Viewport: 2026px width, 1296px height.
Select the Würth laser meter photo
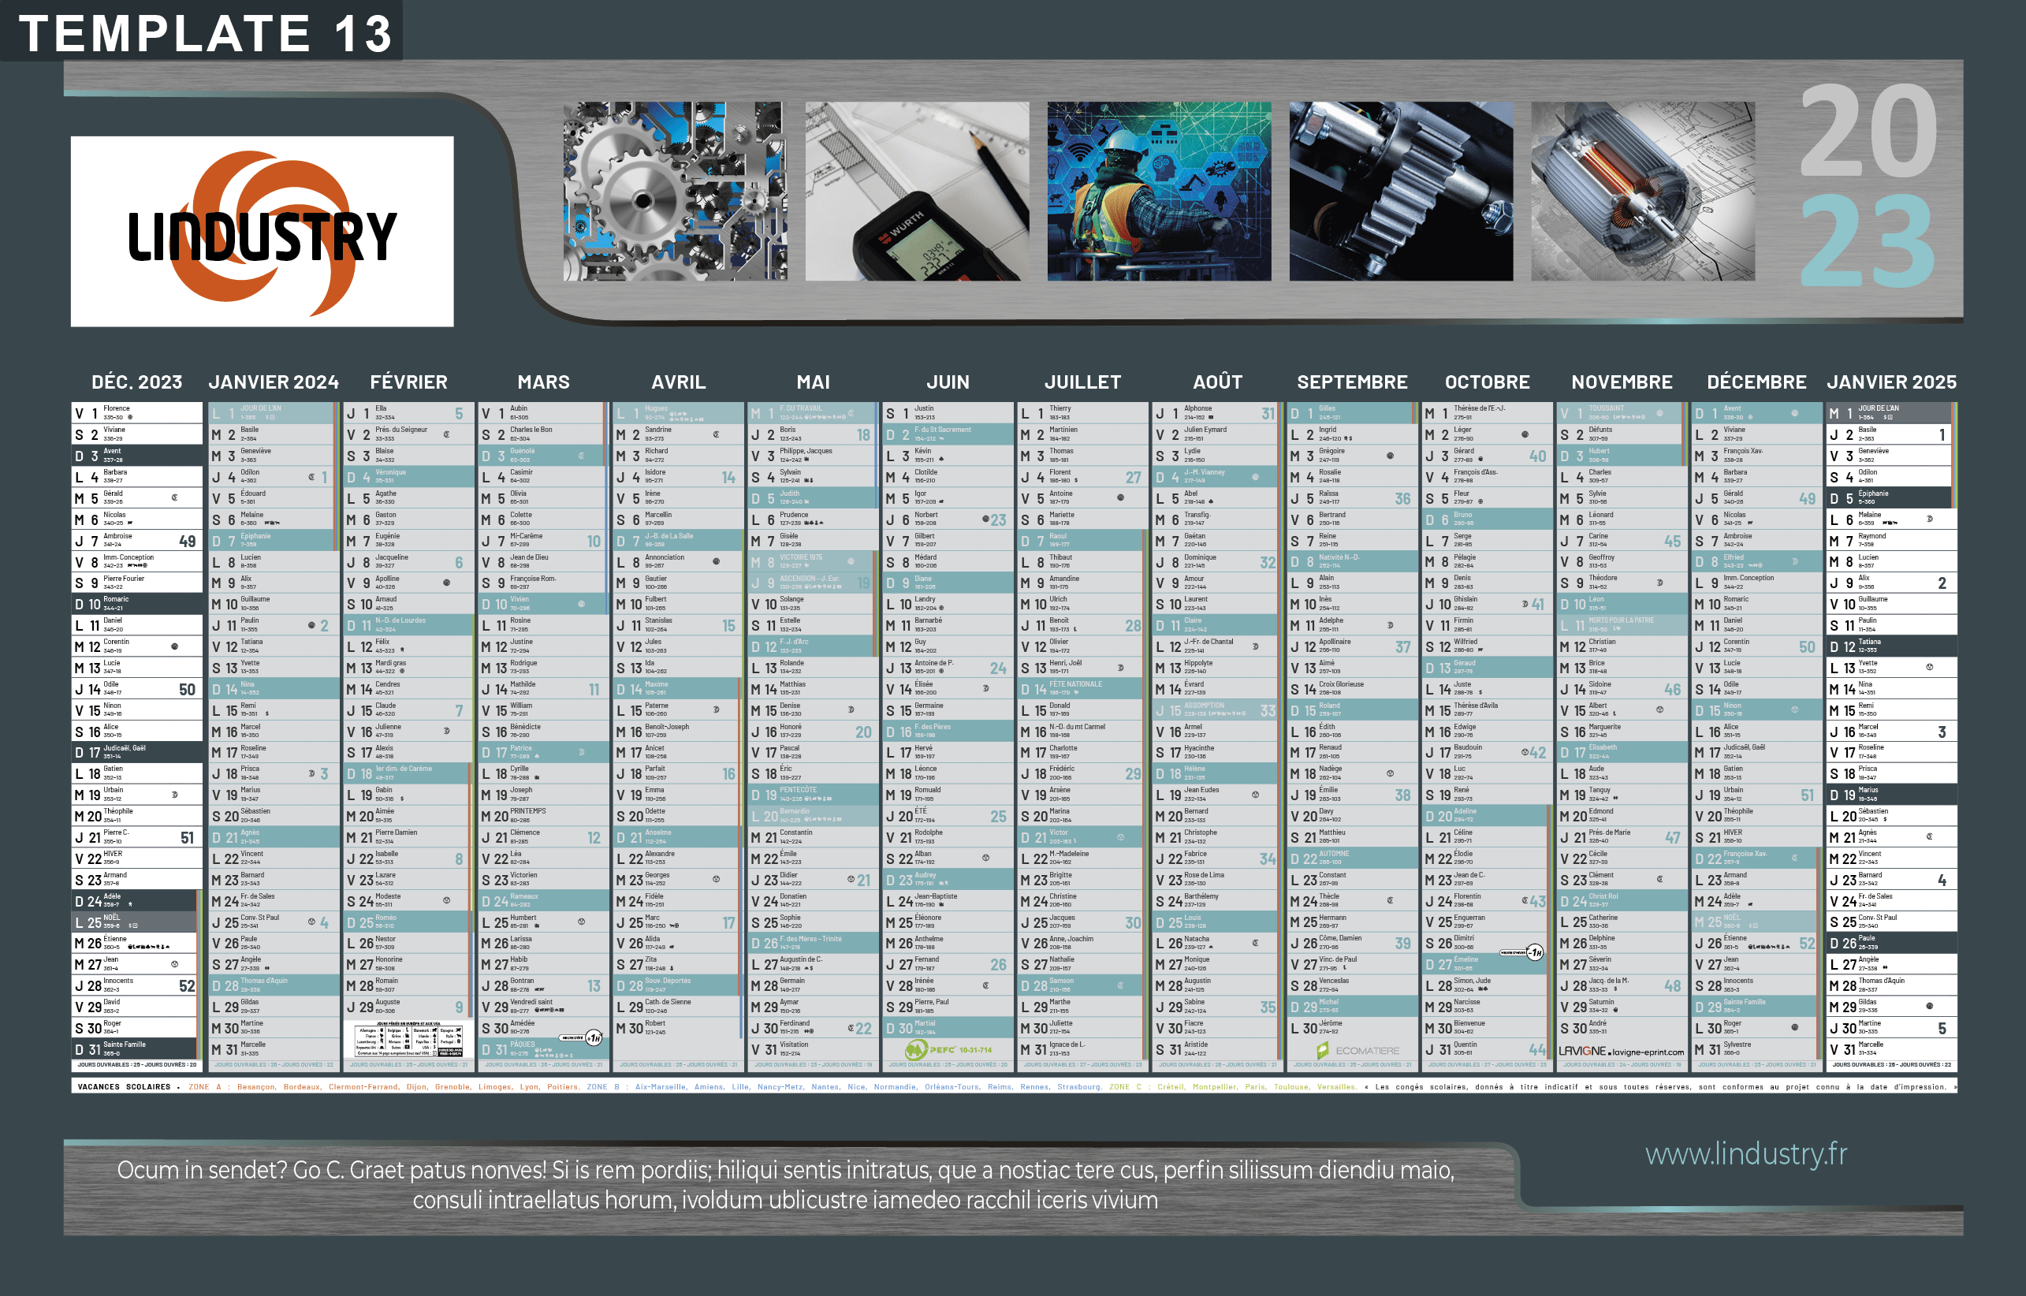click(917, 192)
